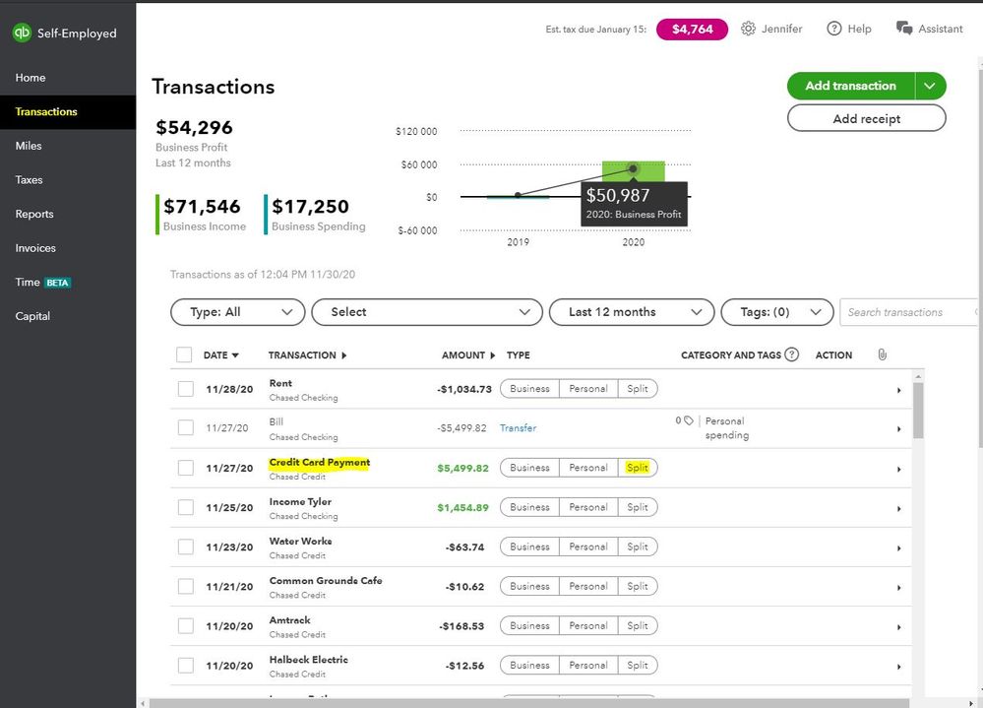Check the Amtrack transaction checkbox
983x708 pixels.
click(186, 626)
